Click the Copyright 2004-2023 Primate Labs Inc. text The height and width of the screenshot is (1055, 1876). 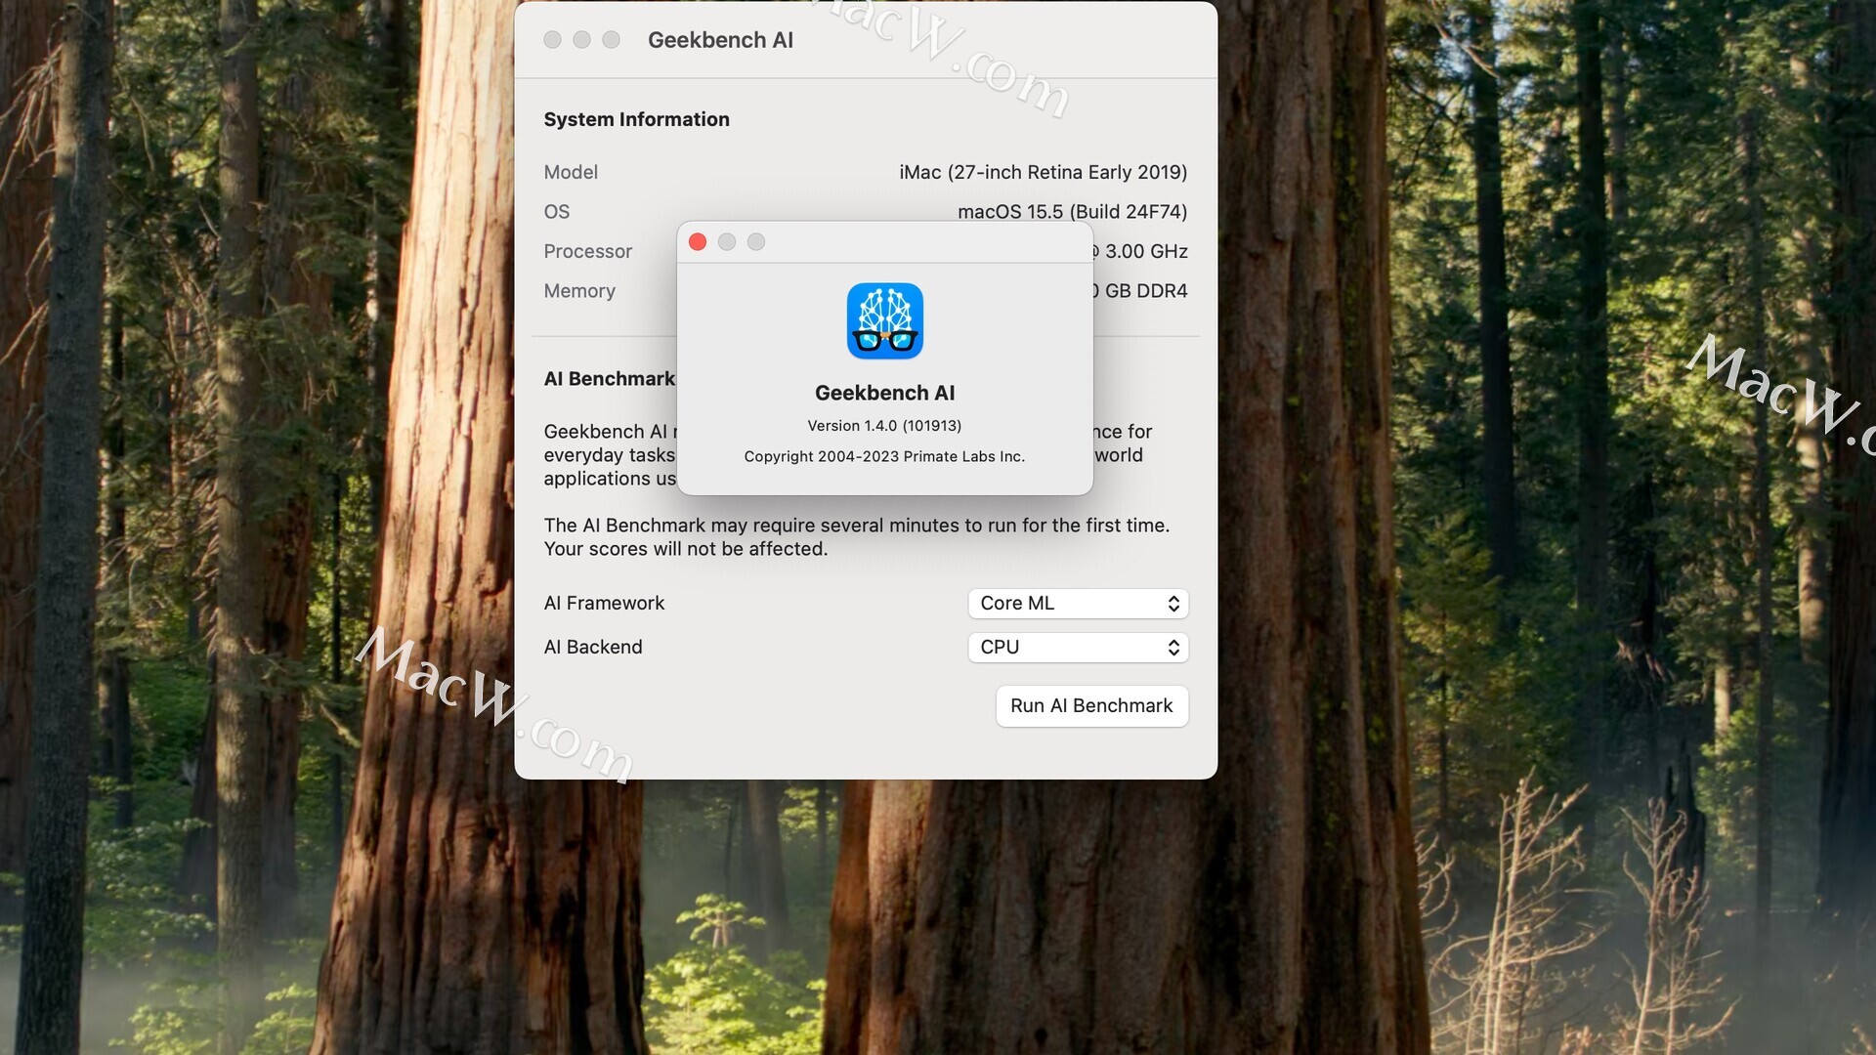click(x=884, y=456)
